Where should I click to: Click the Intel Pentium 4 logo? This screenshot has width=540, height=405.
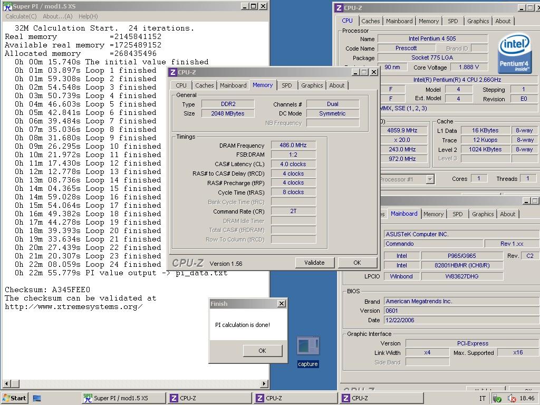coord(515,53)
